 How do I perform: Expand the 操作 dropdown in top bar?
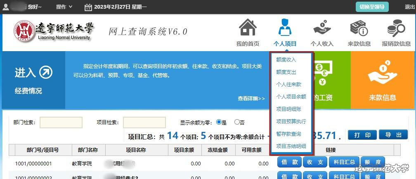click(x=64, y=7)
